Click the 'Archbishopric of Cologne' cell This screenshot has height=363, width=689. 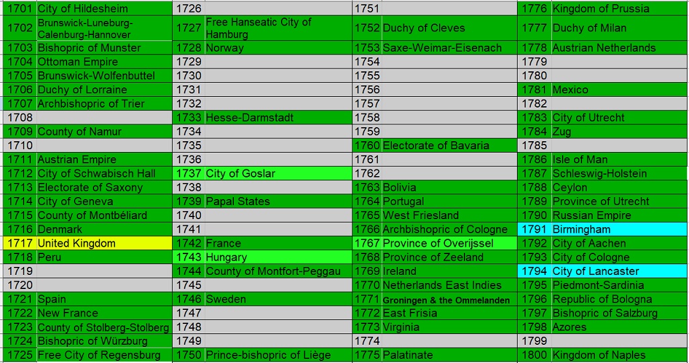[x=449, y=229]
